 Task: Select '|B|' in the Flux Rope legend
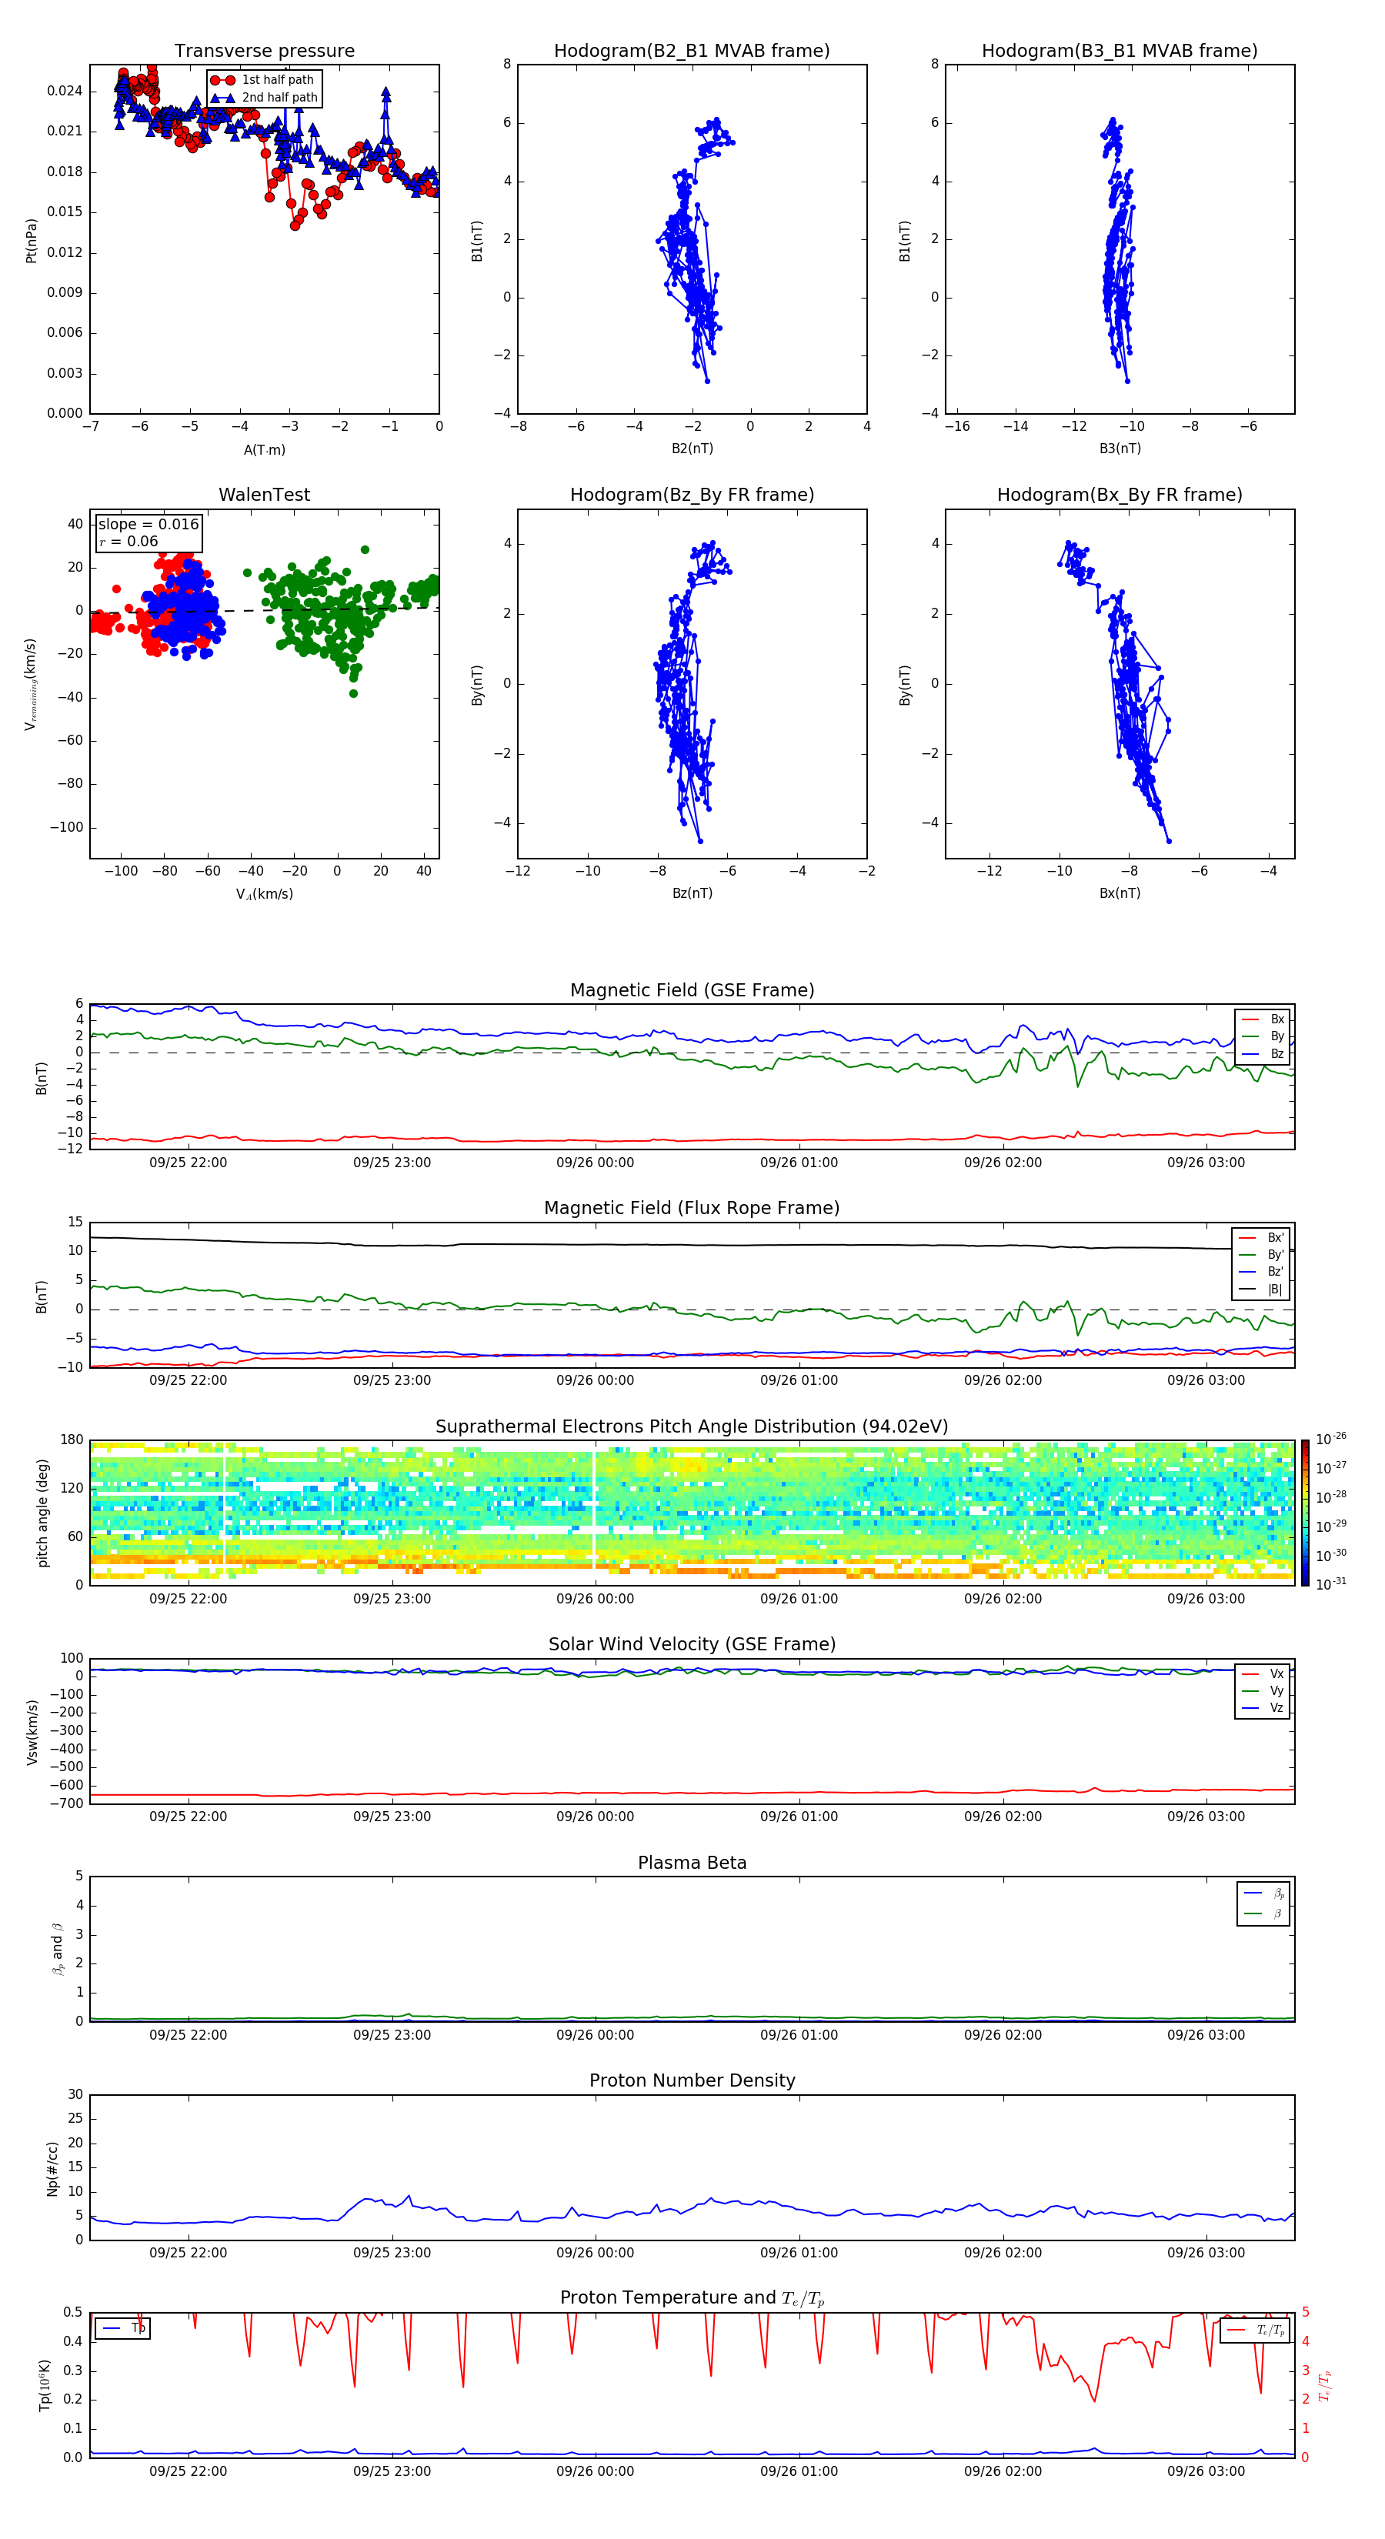coord(1262,1290)
